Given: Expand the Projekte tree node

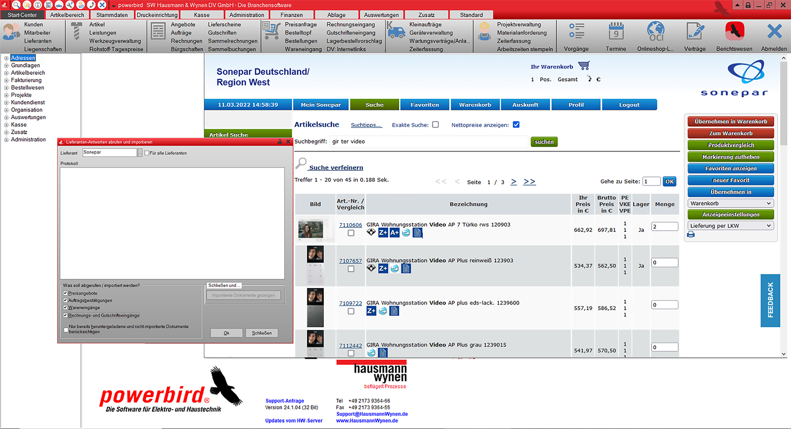Looking at the screenshot, I should [7, 95].
